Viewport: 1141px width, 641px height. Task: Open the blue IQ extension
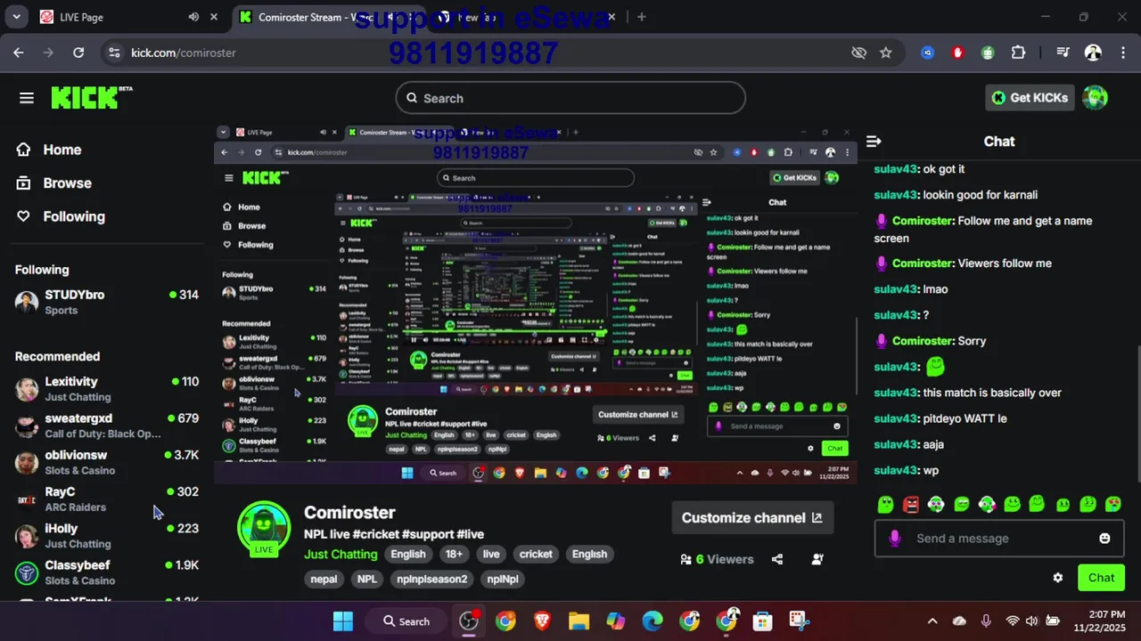pos(928,53)
